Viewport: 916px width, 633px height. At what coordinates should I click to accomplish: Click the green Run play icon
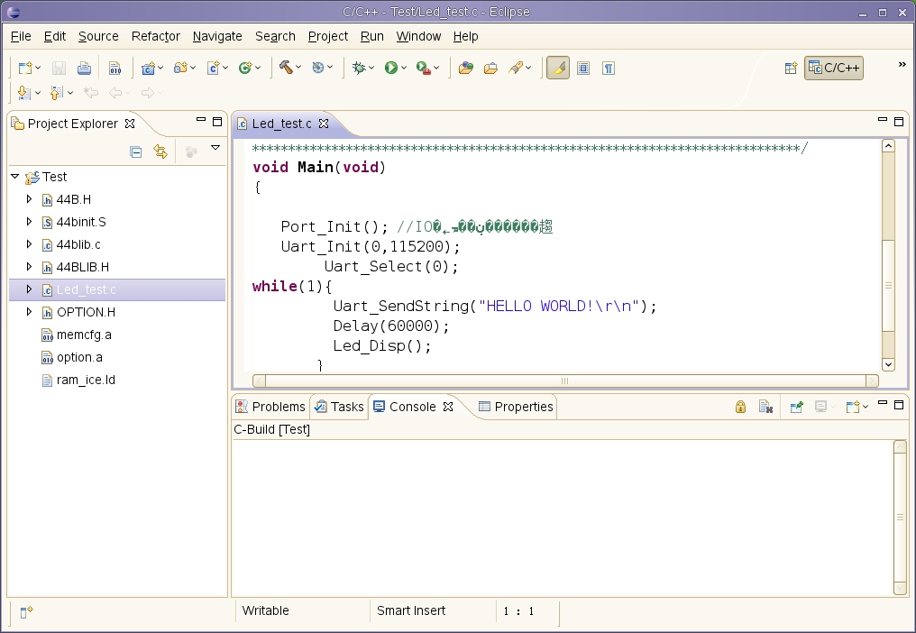pos(390,69)
